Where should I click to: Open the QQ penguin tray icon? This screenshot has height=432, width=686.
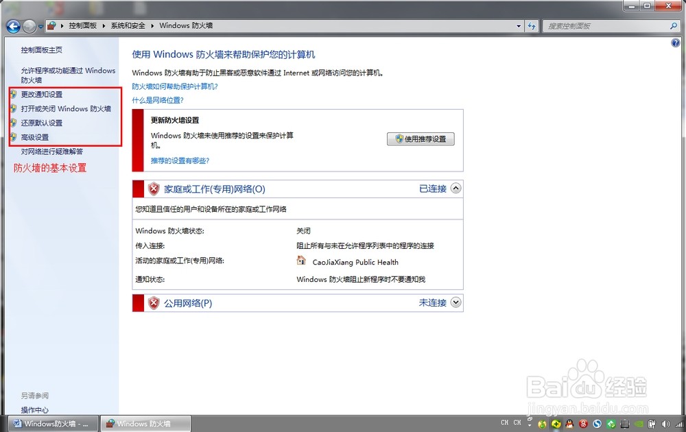[x=569, y=424]
